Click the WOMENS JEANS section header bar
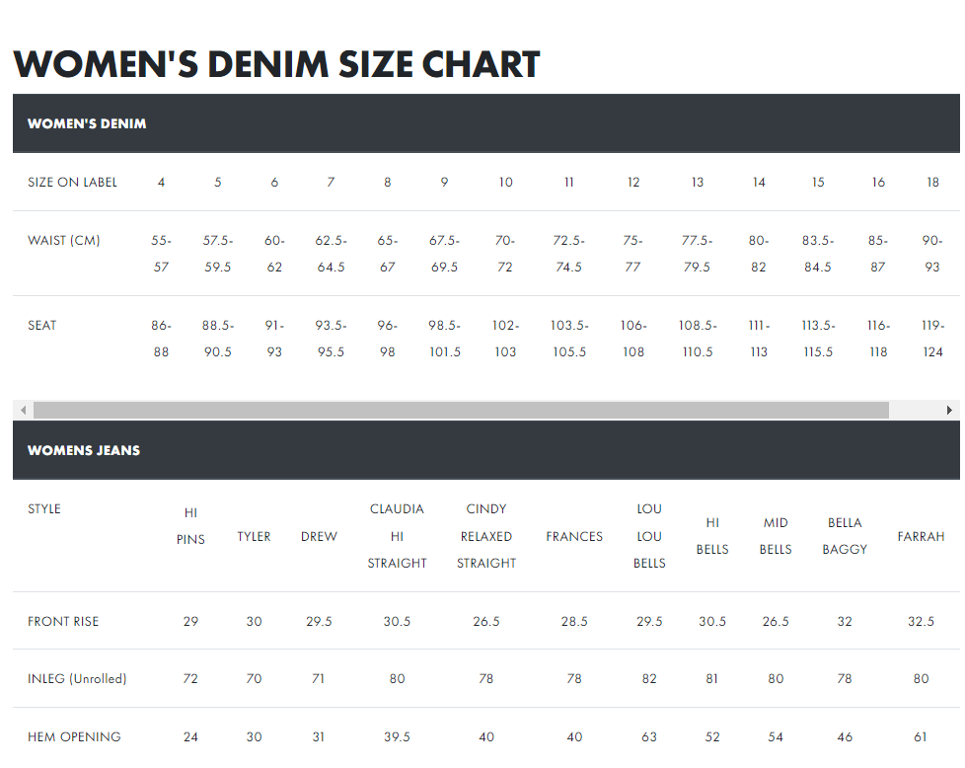The width and height of the screenshot is (965, 768). point(485,450)
